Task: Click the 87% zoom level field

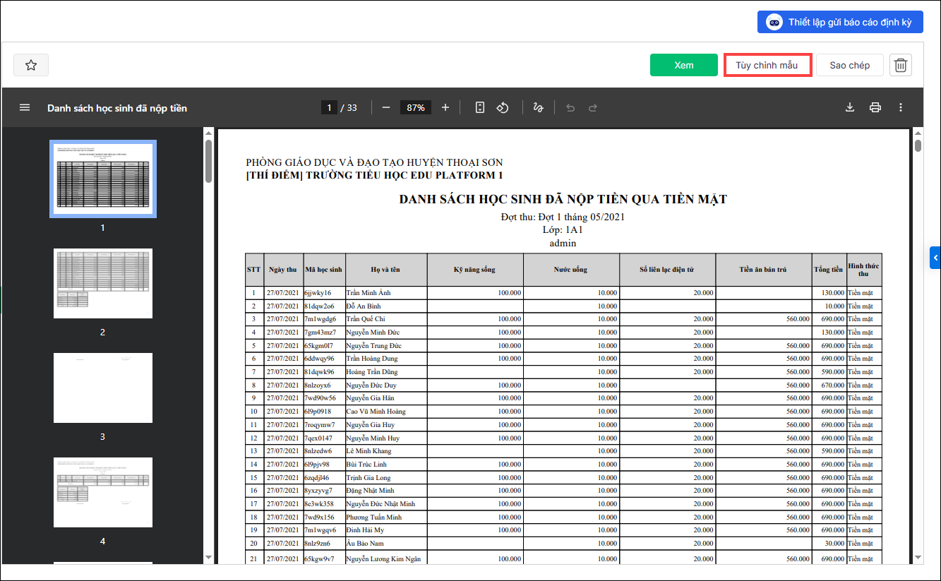Action: click(x=416, y=107)
